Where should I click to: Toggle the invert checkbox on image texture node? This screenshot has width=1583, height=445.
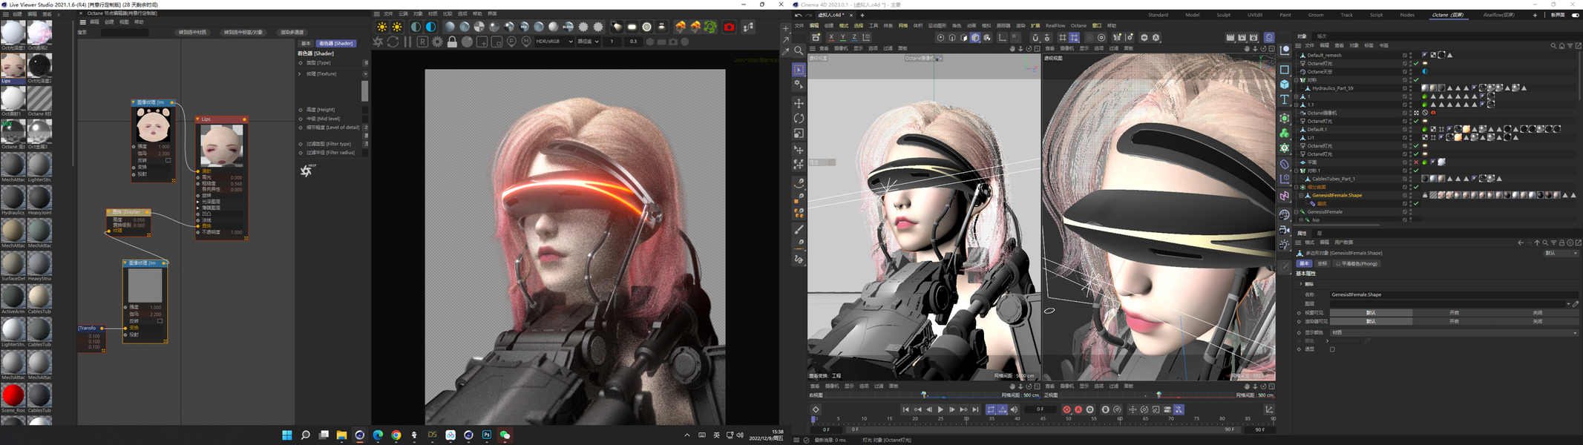(x=168, y=160)
